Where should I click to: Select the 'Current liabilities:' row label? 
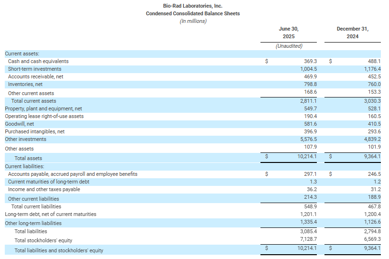[x=24, y=166]
